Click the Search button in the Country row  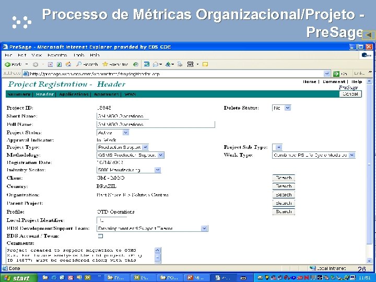(284, 186)
